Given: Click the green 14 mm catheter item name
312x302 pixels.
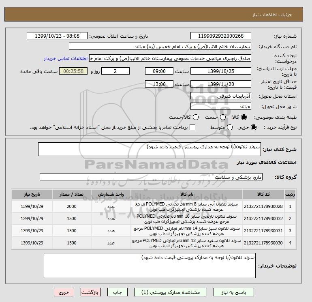Looking at the screenshot, I should (187, 231).
